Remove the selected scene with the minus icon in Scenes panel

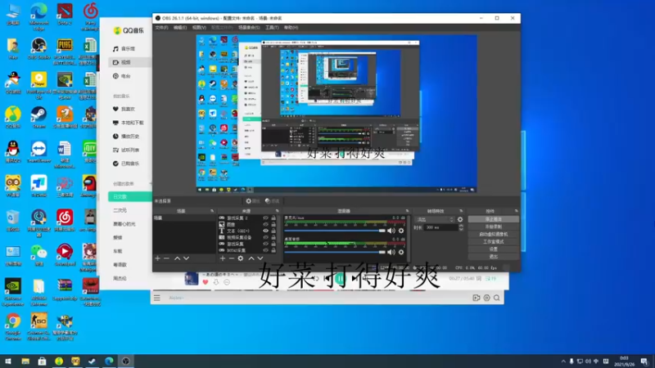[x=167, y=258]
